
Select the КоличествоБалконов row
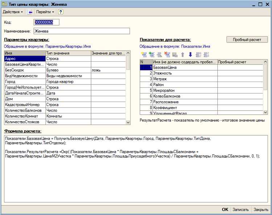tap(65, 110)
